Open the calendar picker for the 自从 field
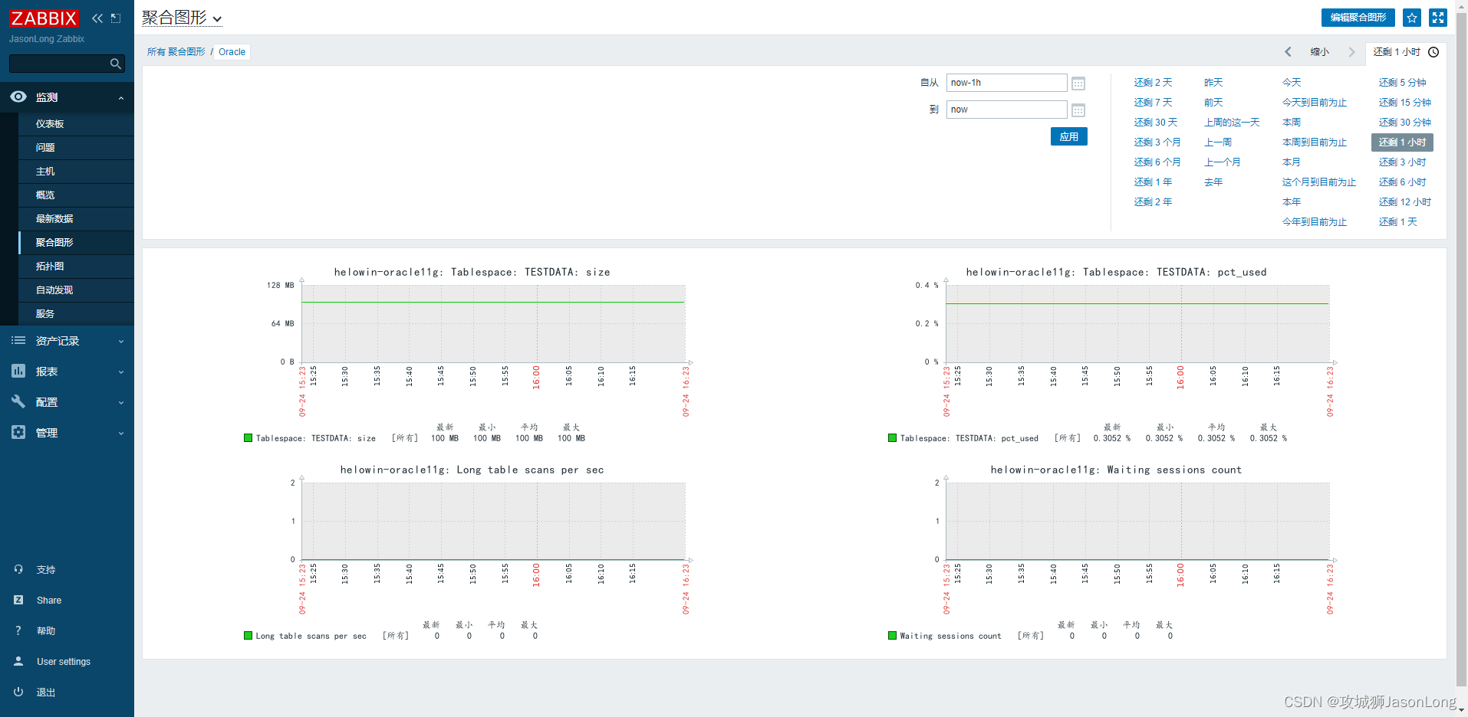The height and width of the screenshot is (717, 1468). click(1078, 83)
